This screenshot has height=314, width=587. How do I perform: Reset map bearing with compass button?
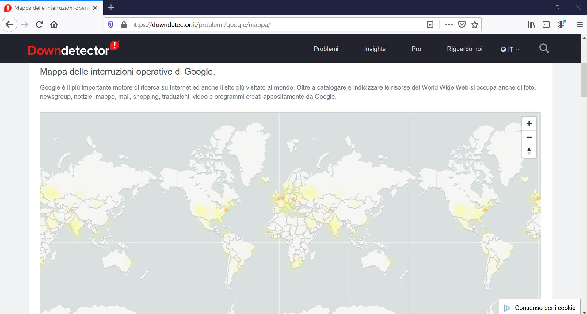[529, 151]
